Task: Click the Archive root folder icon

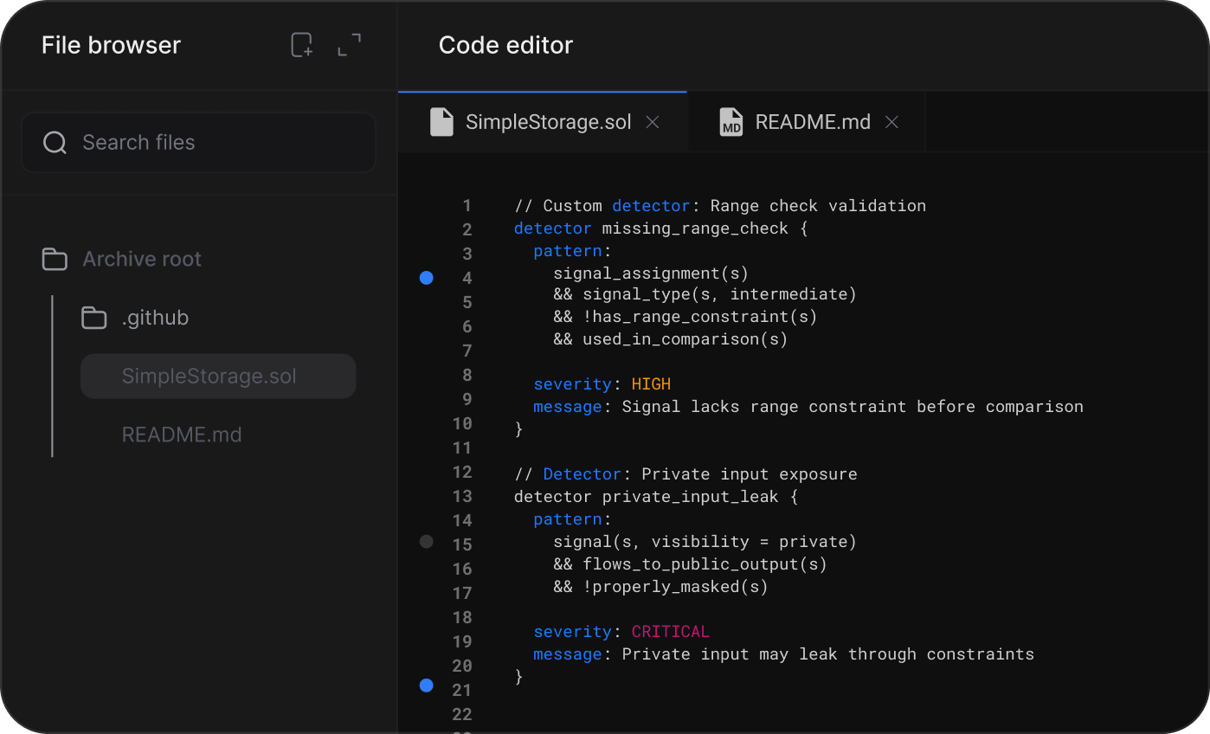Action: pyautogui.click(x=55, y=259)
